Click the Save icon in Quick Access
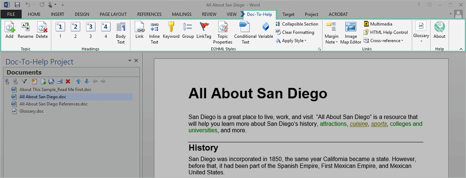This screenshot has width=466, height=178. tap(17, 4)
